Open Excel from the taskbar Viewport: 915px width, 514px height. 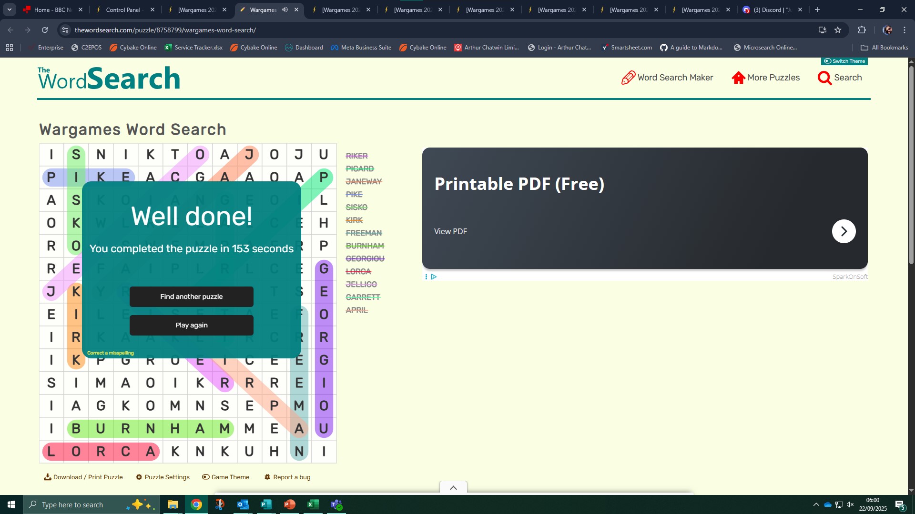click(313, 504)
